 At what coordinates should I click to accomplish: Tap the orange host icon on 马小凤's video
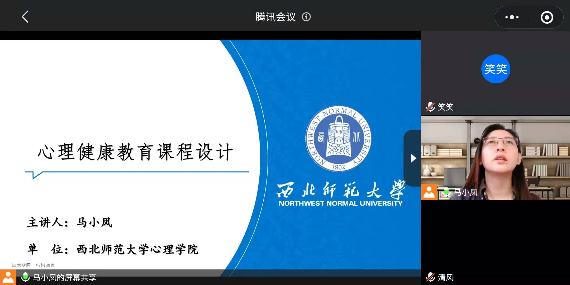click(429, 192)
